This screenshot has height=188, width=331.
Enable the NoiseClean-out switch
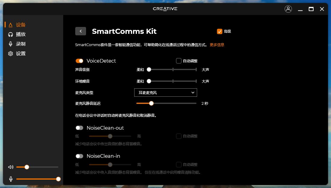tap(79, 128)
